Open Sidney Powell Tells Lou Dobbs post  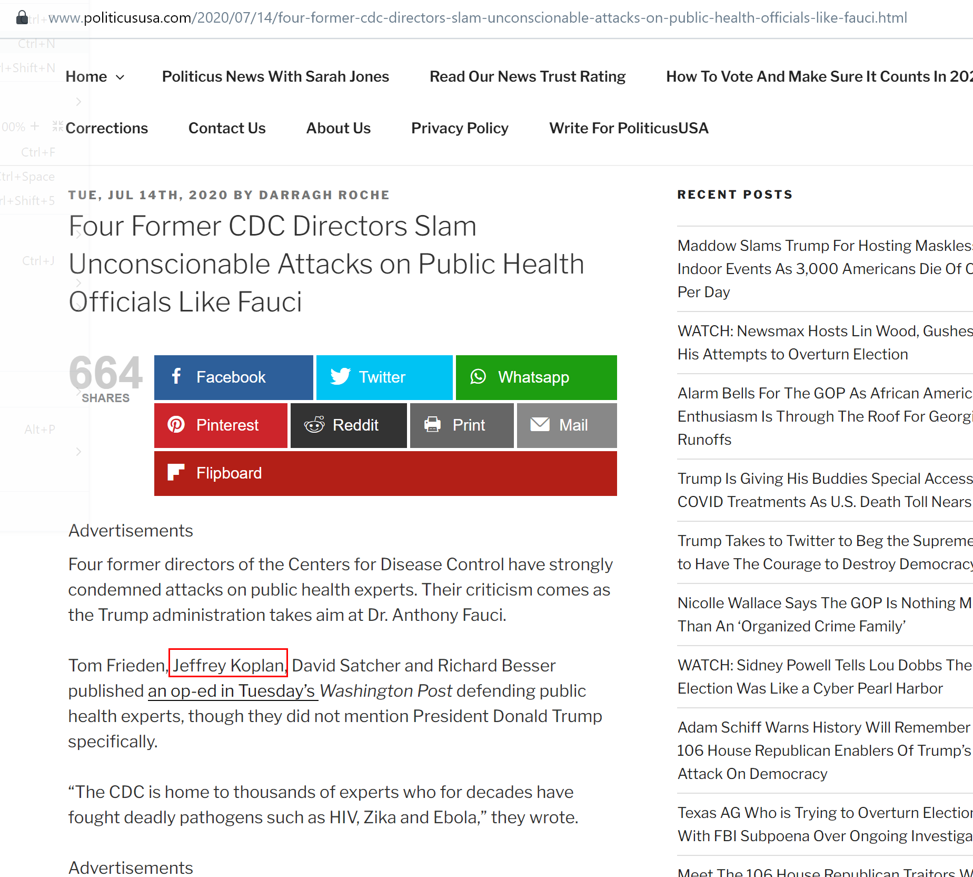click(x=825, y=677)
